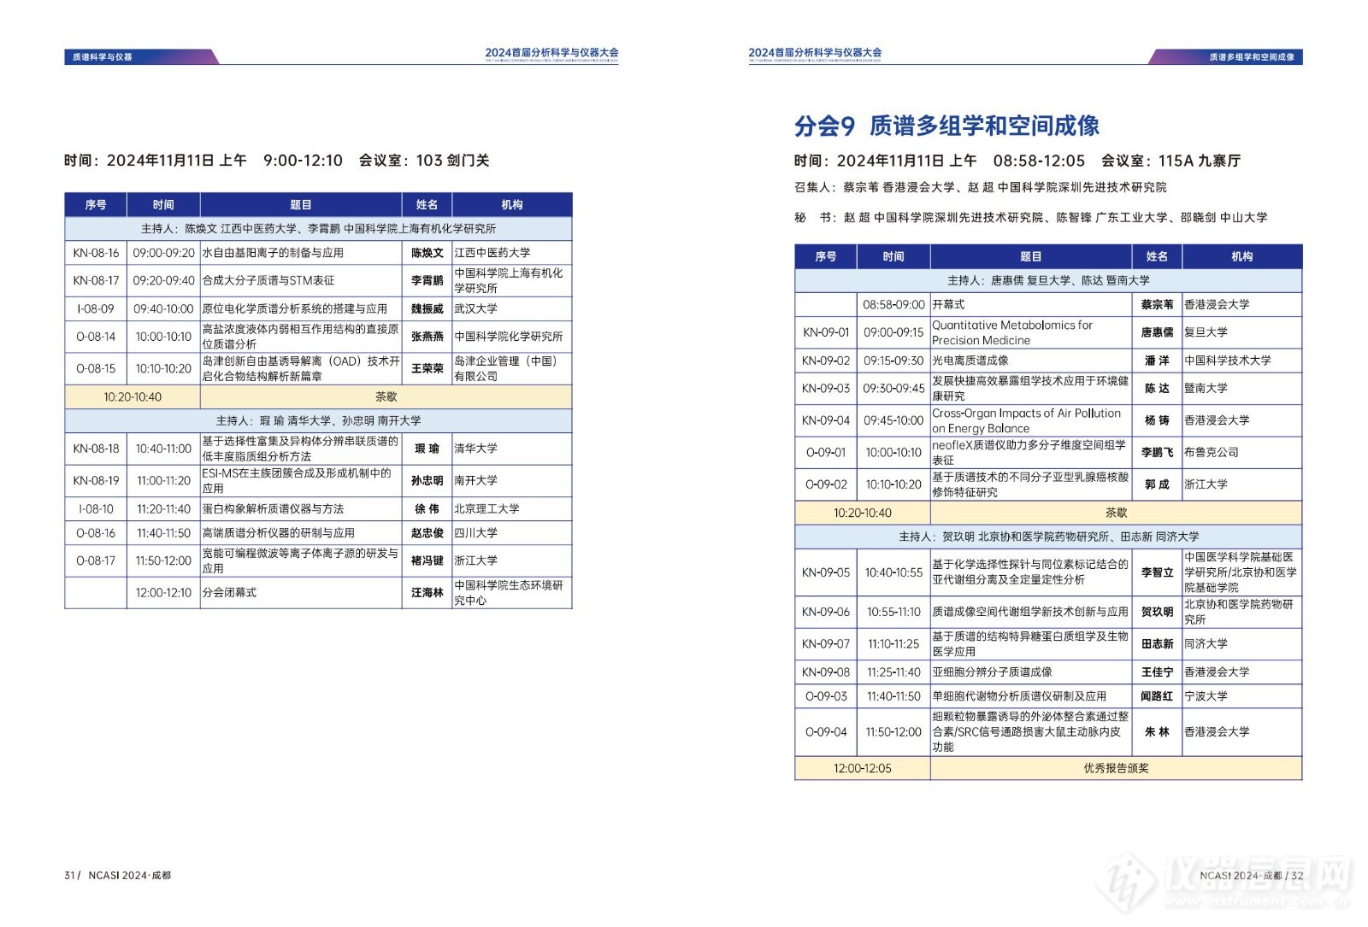This screenshot has width=1368, height=927.
Task: Click page footer NCASI 2024·成都 / 32
Action: (x=1251, y=876)
